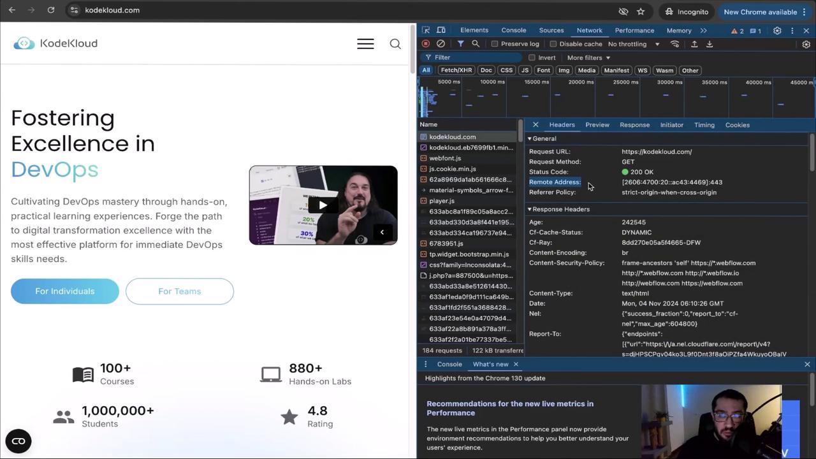The width and height of the screenshot is (816, 459).
Task: Stop recording the network log
Action: 426,44
